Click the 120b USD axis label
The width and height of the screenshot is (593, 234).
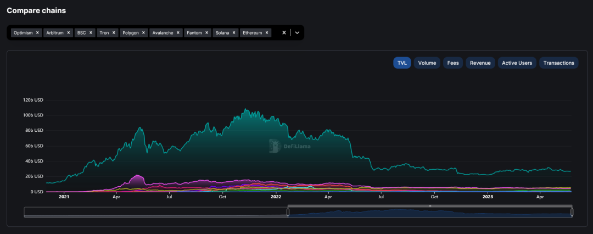click(x=33, y=100)
